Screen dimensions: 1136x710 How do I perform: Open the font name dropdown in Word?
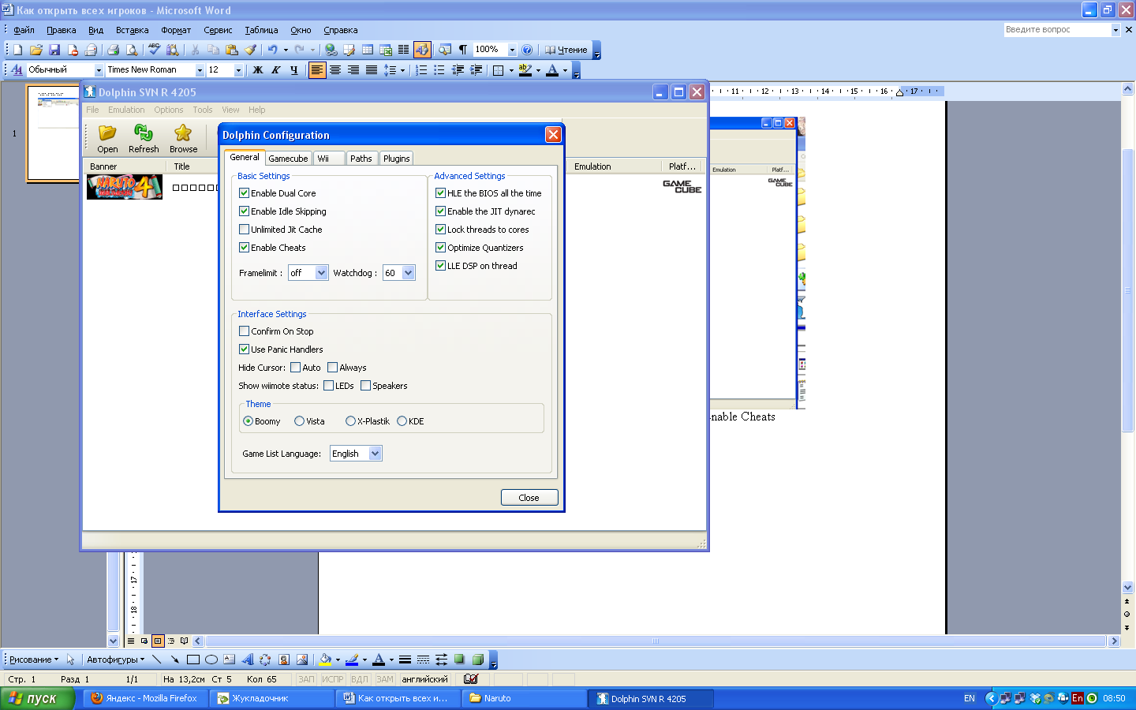tap(200, 70)
